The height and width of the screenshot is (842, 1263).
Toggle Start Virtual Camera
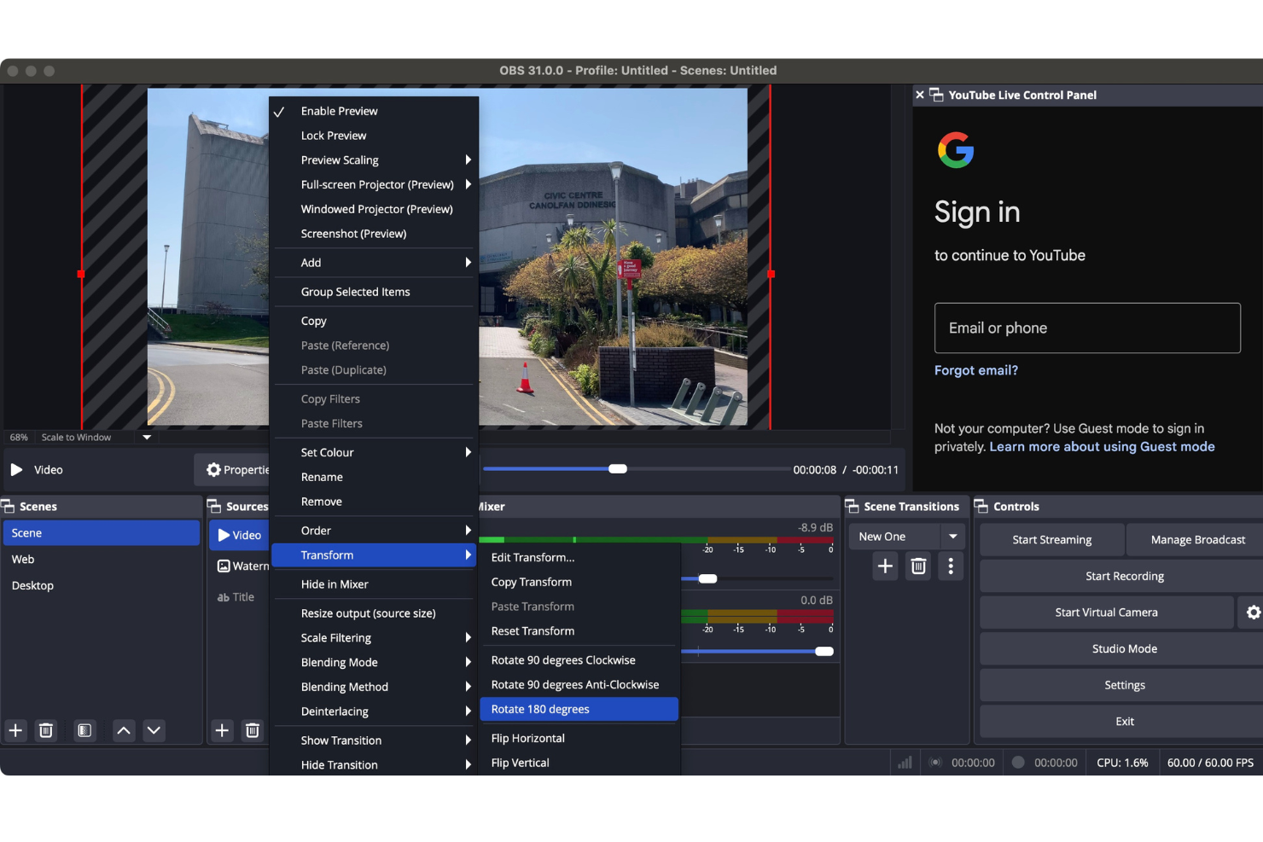click(x=1106, y=613)
